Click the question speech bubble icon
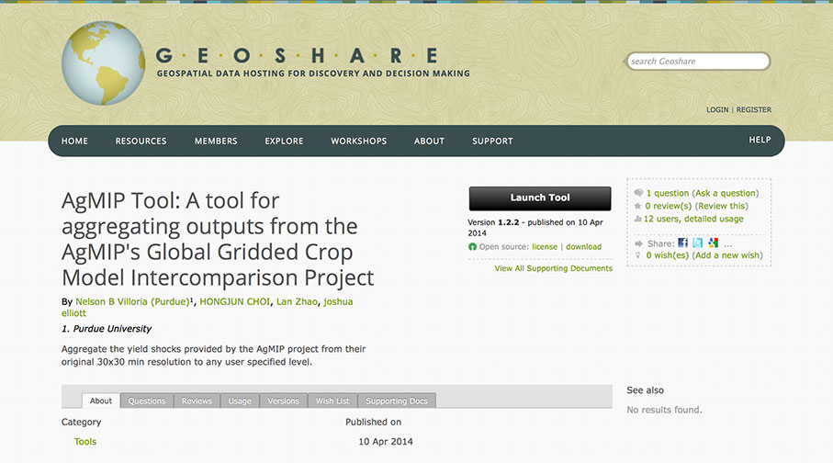Screen dimensions: 833x463 [638, 192]
